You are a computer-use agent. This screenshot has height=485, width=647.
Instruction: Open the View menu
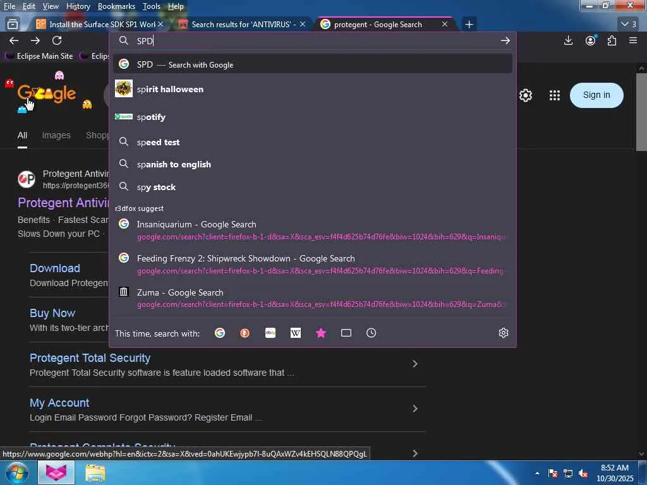point(51,6)
